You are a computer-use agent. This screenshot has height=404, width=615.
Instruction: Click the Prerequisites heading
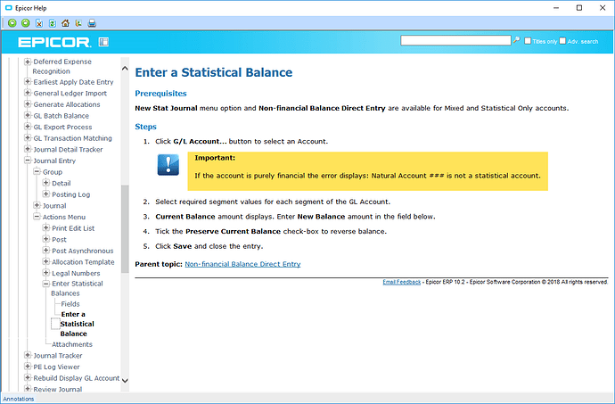point(160,94)
